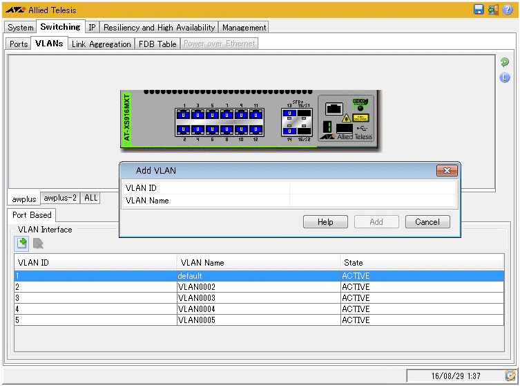
Task: Click the blue round icon below refresh
Action: tap(505, 77)
